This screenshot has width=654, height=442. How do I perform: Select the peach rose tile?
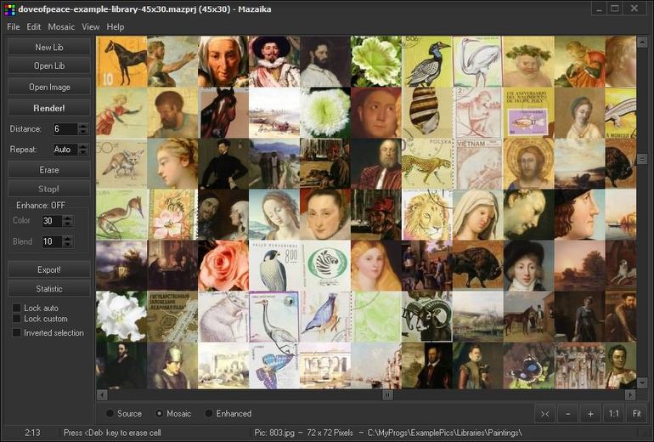point(223,265)
